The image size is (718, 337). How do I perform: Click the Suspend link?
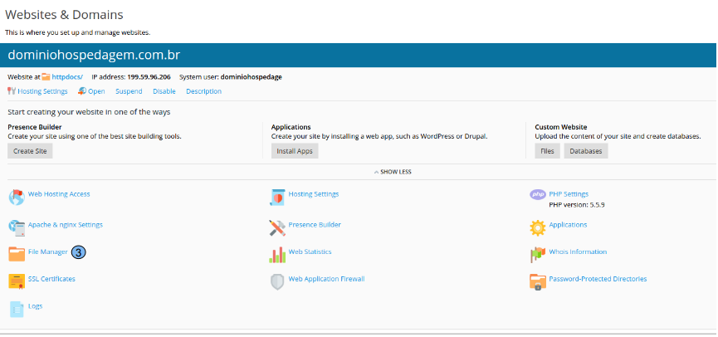(129, 91)
